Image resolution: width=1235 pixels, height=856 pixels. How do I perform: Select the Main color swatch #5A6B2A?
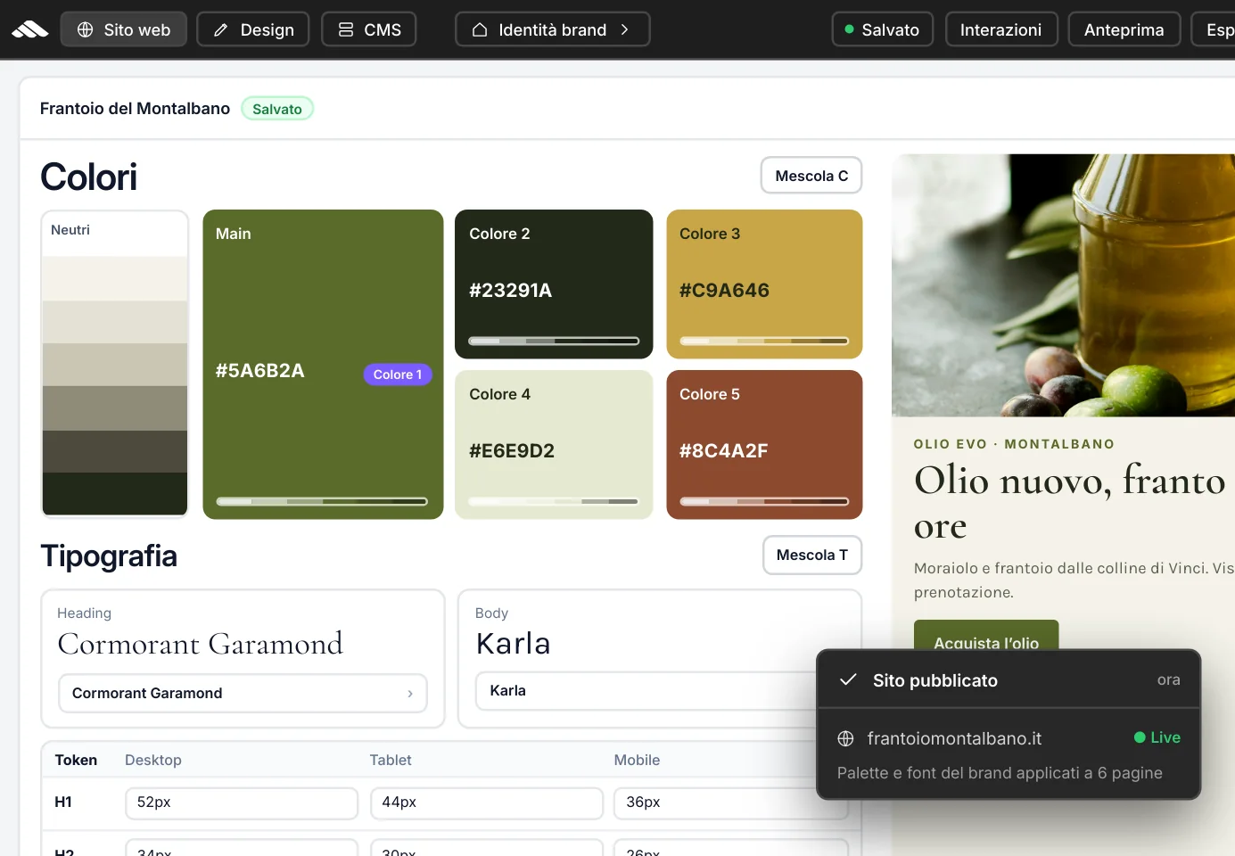click(323, 364)
